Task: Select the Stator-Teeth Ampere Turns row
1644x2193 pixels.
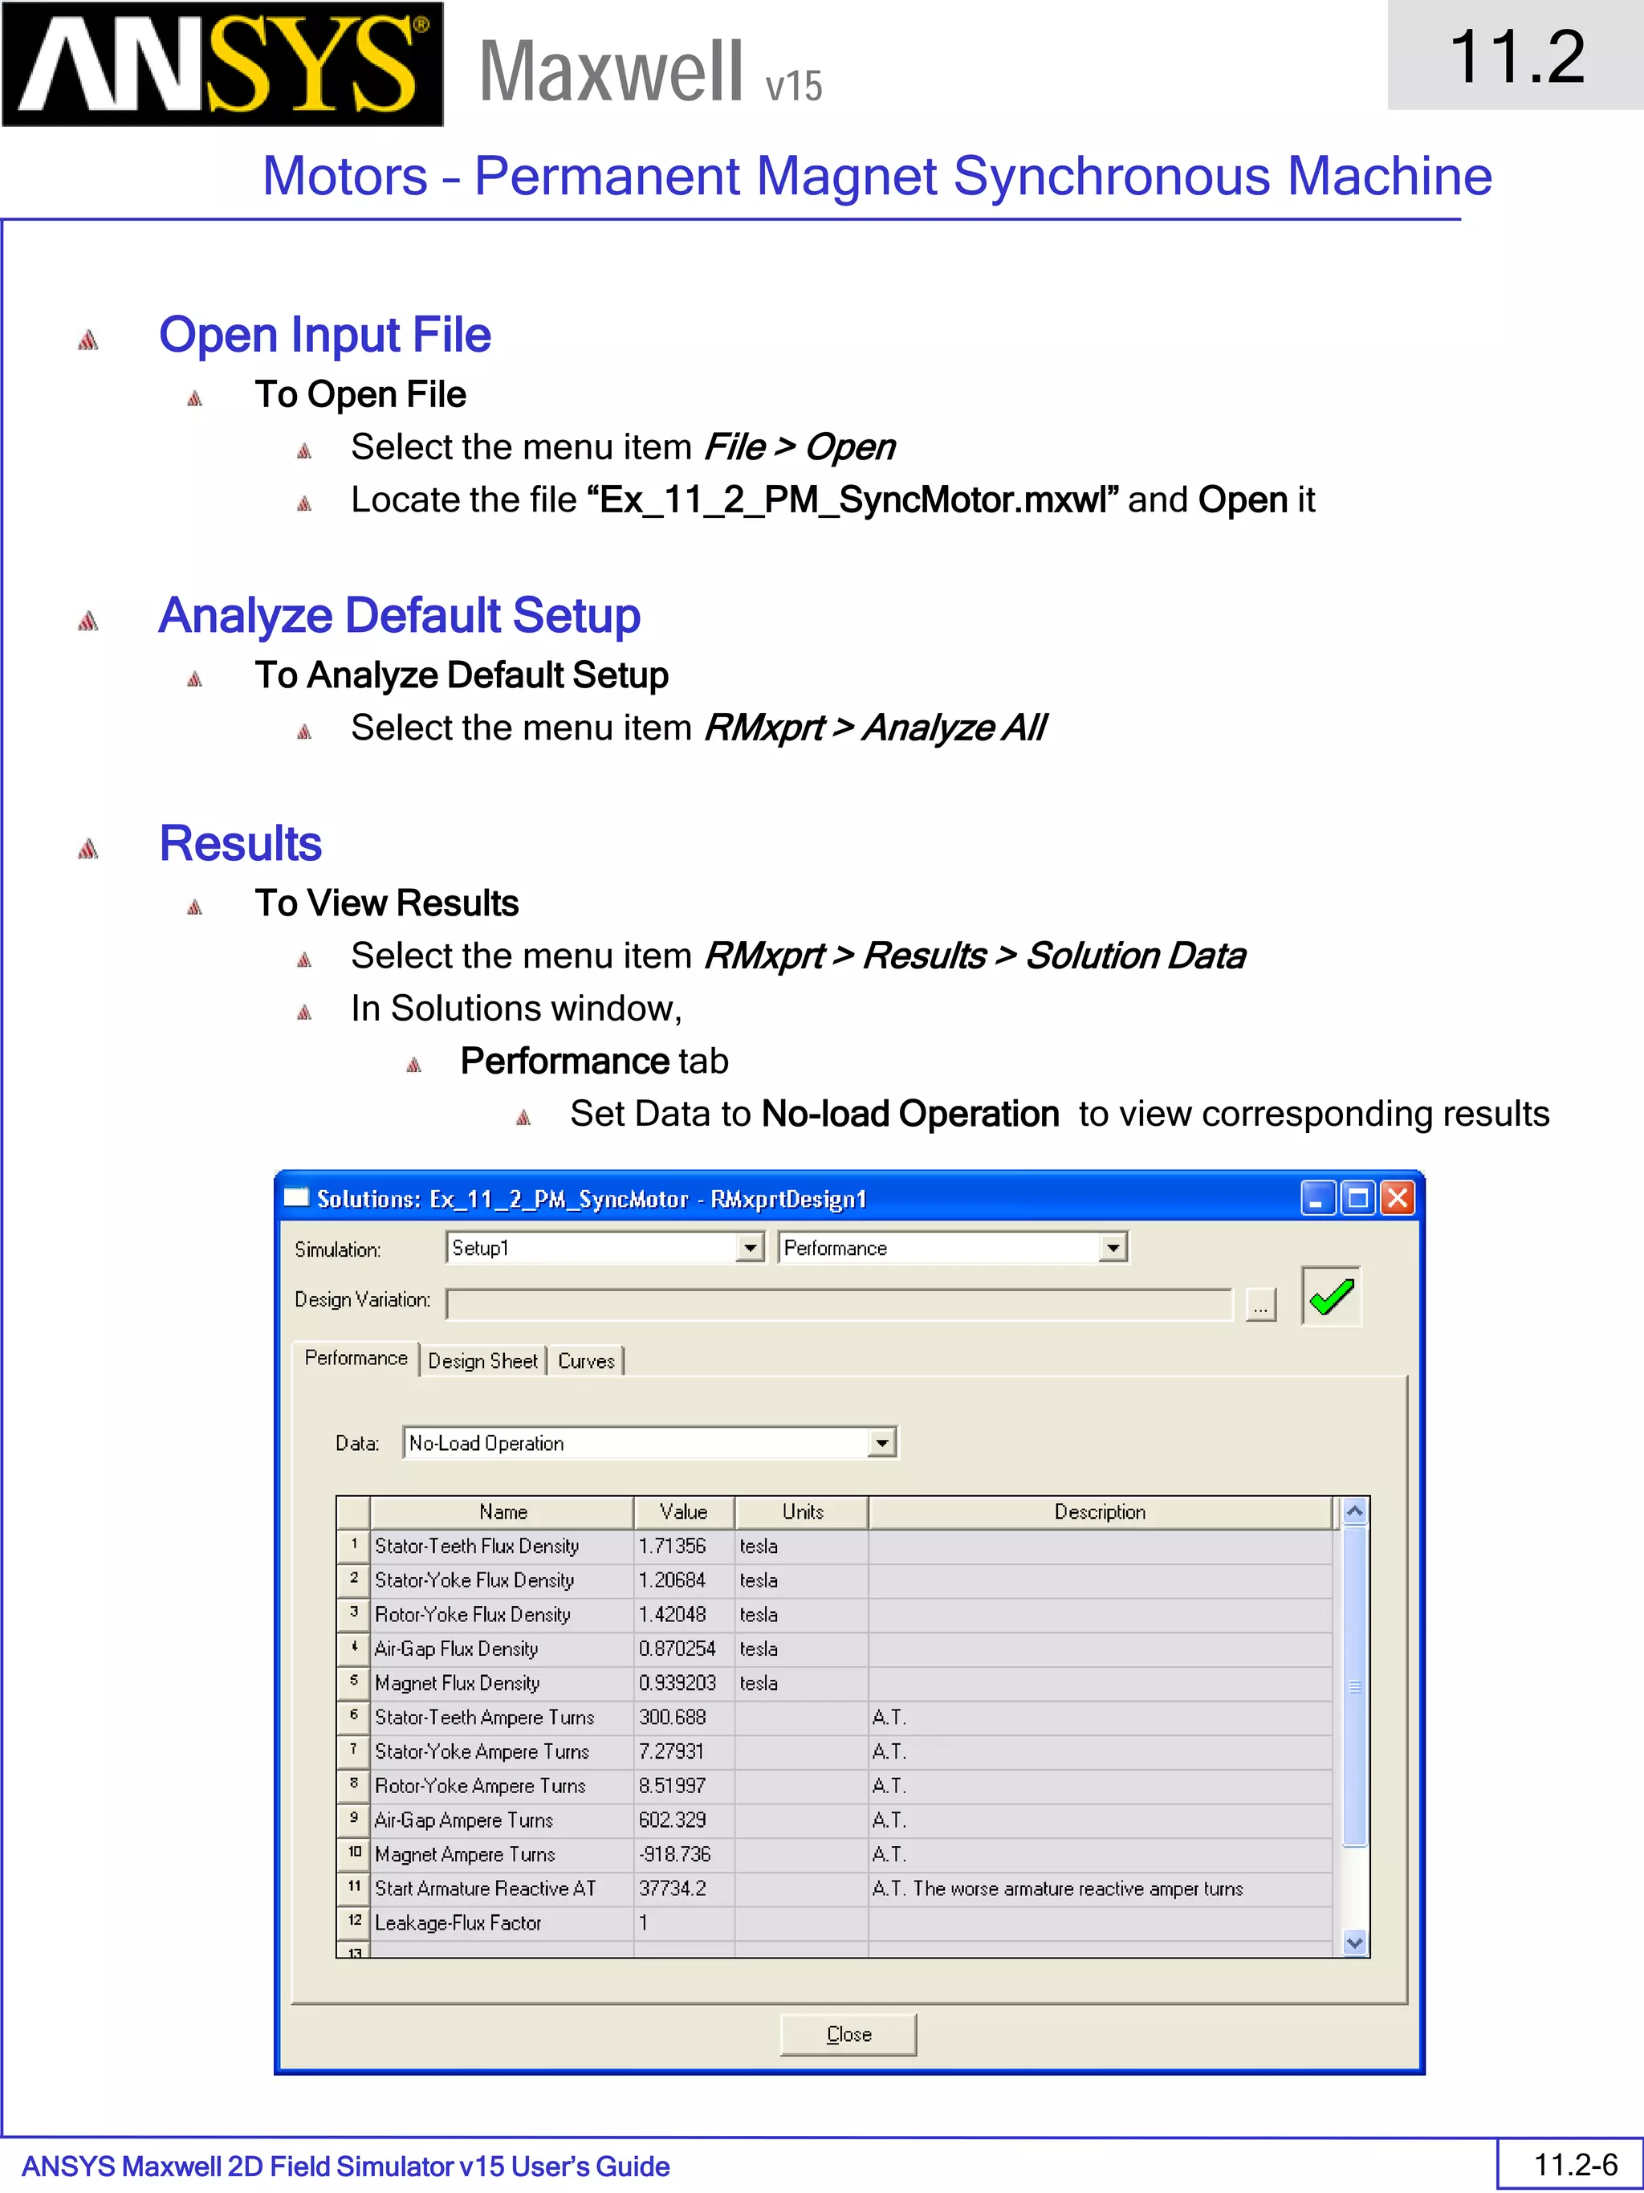Action: coord(834,1717)
